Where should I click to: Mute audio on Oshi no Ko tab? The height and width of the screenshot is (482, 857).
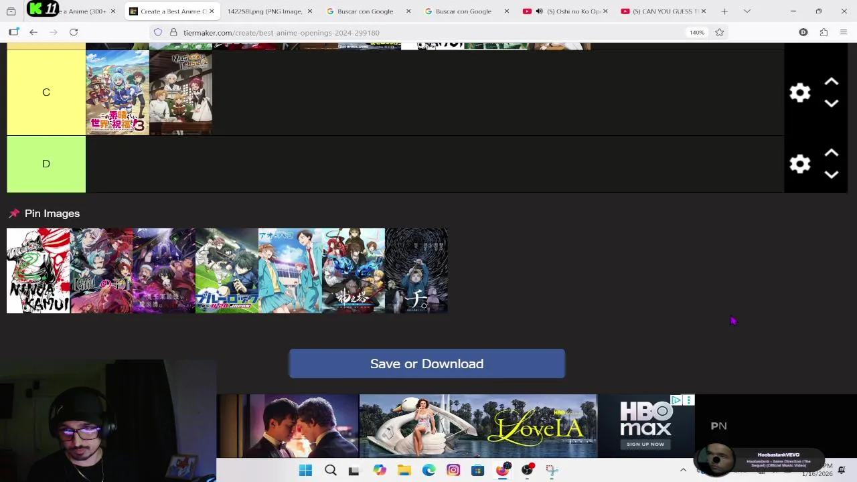(539, 11)
